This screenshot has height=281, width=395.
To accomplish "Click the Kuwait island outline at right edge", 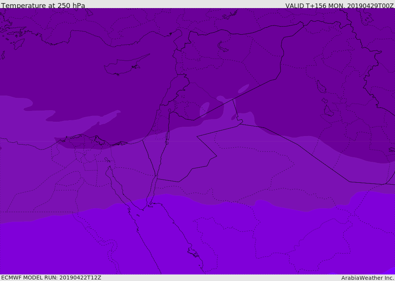I will (392, 150).
